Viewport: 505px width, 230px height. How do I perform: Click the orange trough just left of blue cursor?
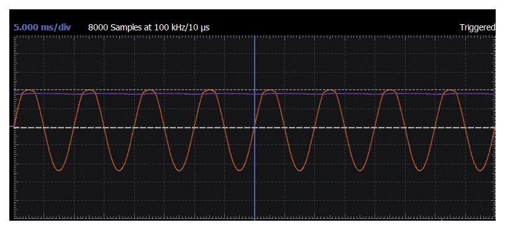(x=239, y=170)
